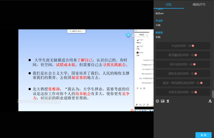Click username 尹金跃 above 不惧

click(159, 21)
